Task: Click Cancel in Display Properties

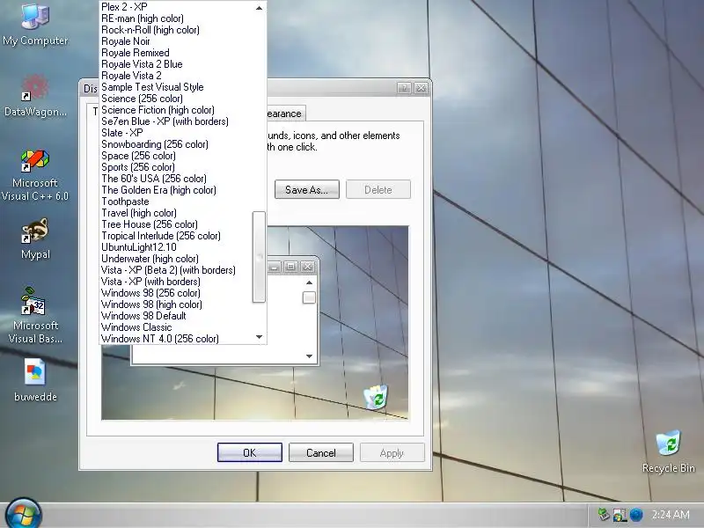Action: coord(321,452)
